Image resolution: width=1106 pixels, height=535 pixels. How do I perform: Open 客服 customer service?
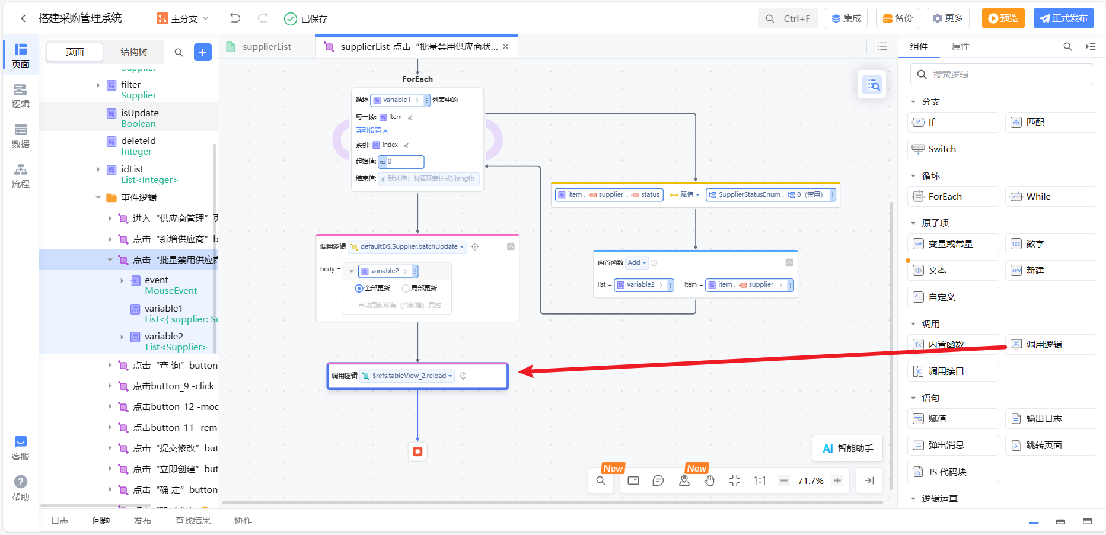(21, 448)
